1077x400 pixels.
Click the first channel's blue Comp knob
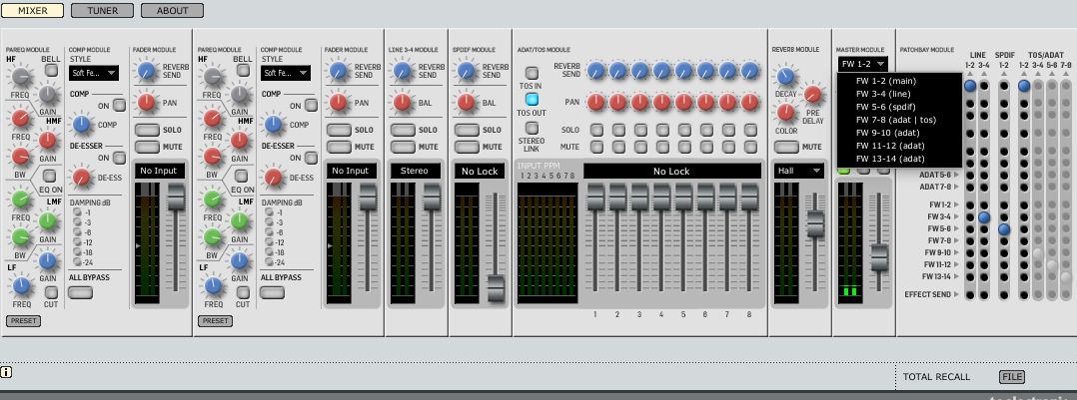click(83, 124)
